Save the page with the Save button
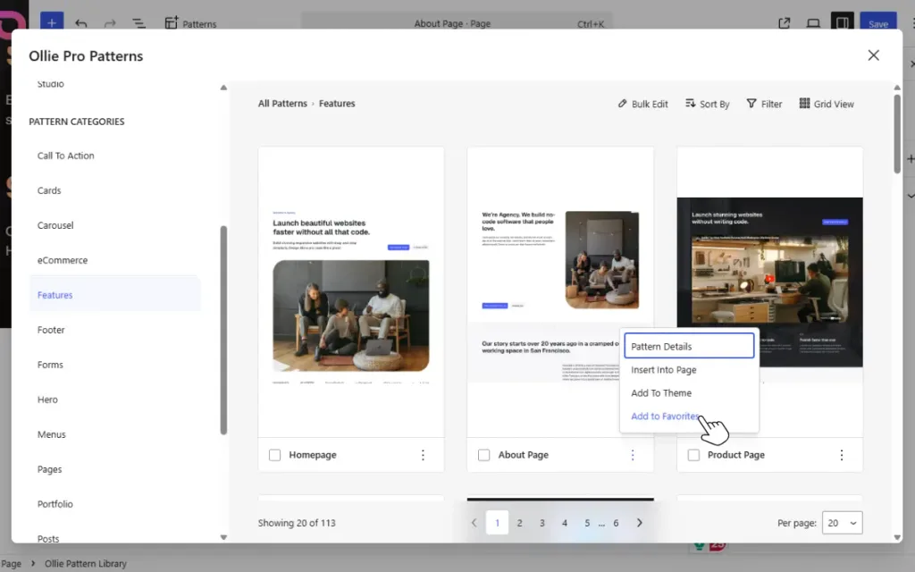Image resolution: width=915 pixels, height=572 pixels. (x=877, y=22)
